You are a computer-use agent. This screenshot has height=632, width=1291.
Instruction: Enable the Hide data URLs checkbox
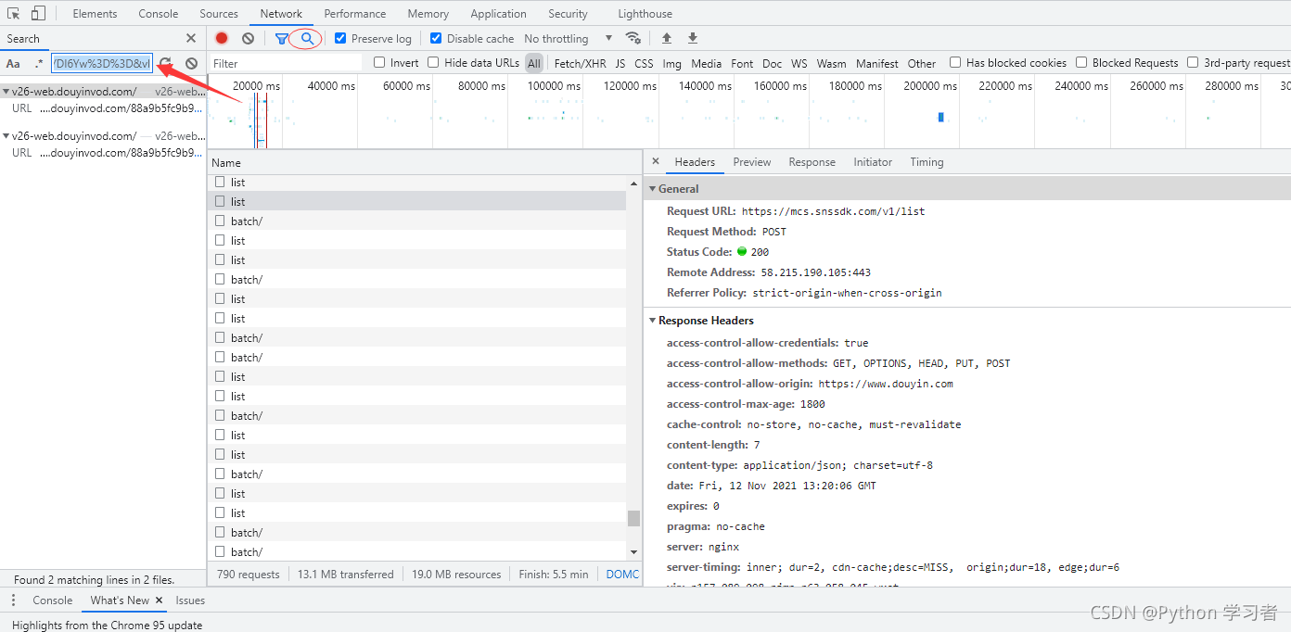point(433,62)
